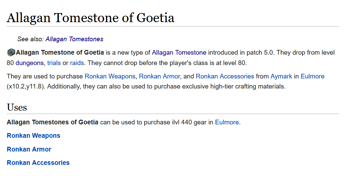Open Ronkan Armor link in intro paragraph
This screenshot has width=344, height=176.
pos(160,76)
